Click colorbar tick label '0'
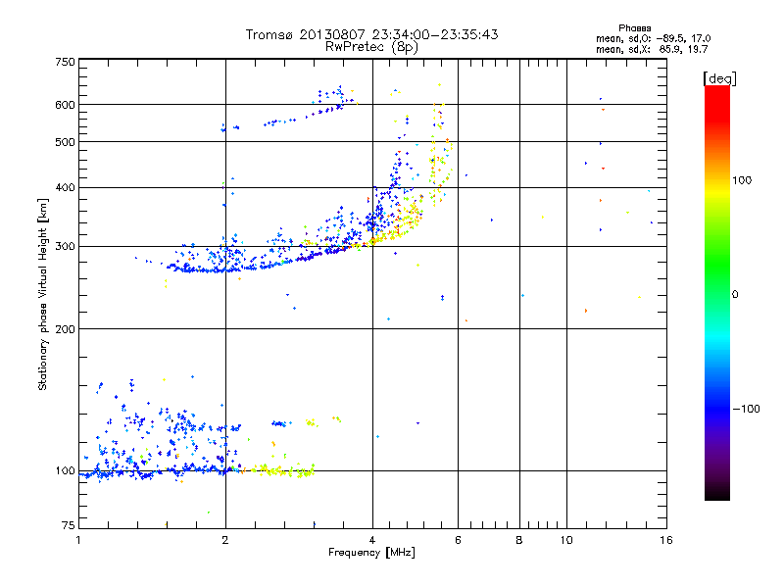The height and width of the screenshot is (588, 784). click(735, 294)
